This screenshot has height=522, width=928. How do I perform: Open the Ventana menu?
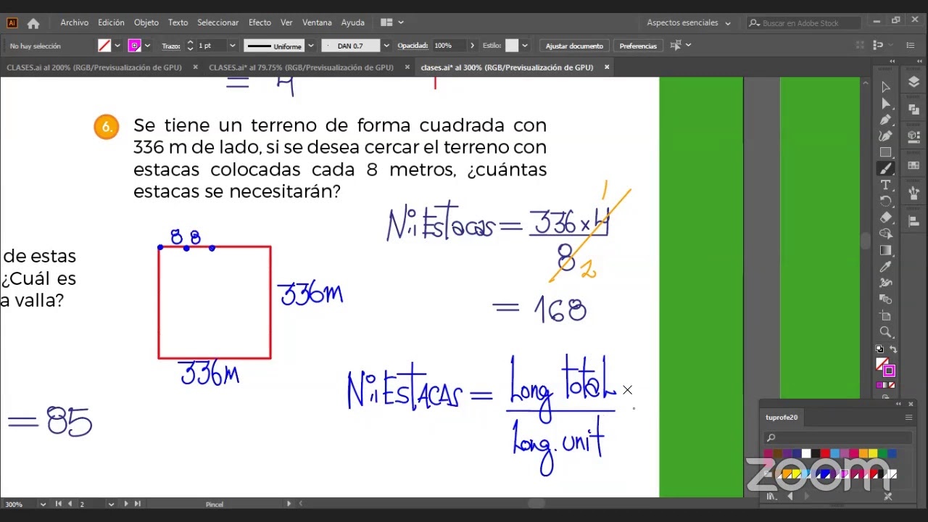317,22
